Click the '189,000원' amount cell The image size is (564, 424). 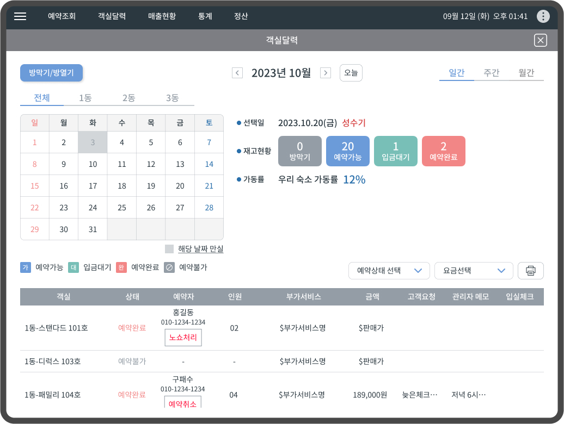pyautogui.click(x=370, y=395)
